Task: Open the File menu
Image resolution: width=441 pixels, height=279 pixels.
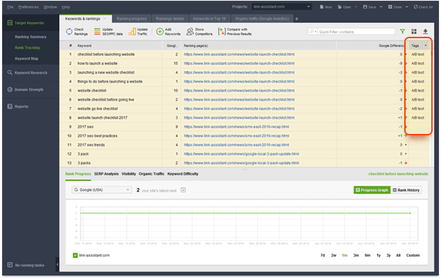Action: [x=10, y=7]
